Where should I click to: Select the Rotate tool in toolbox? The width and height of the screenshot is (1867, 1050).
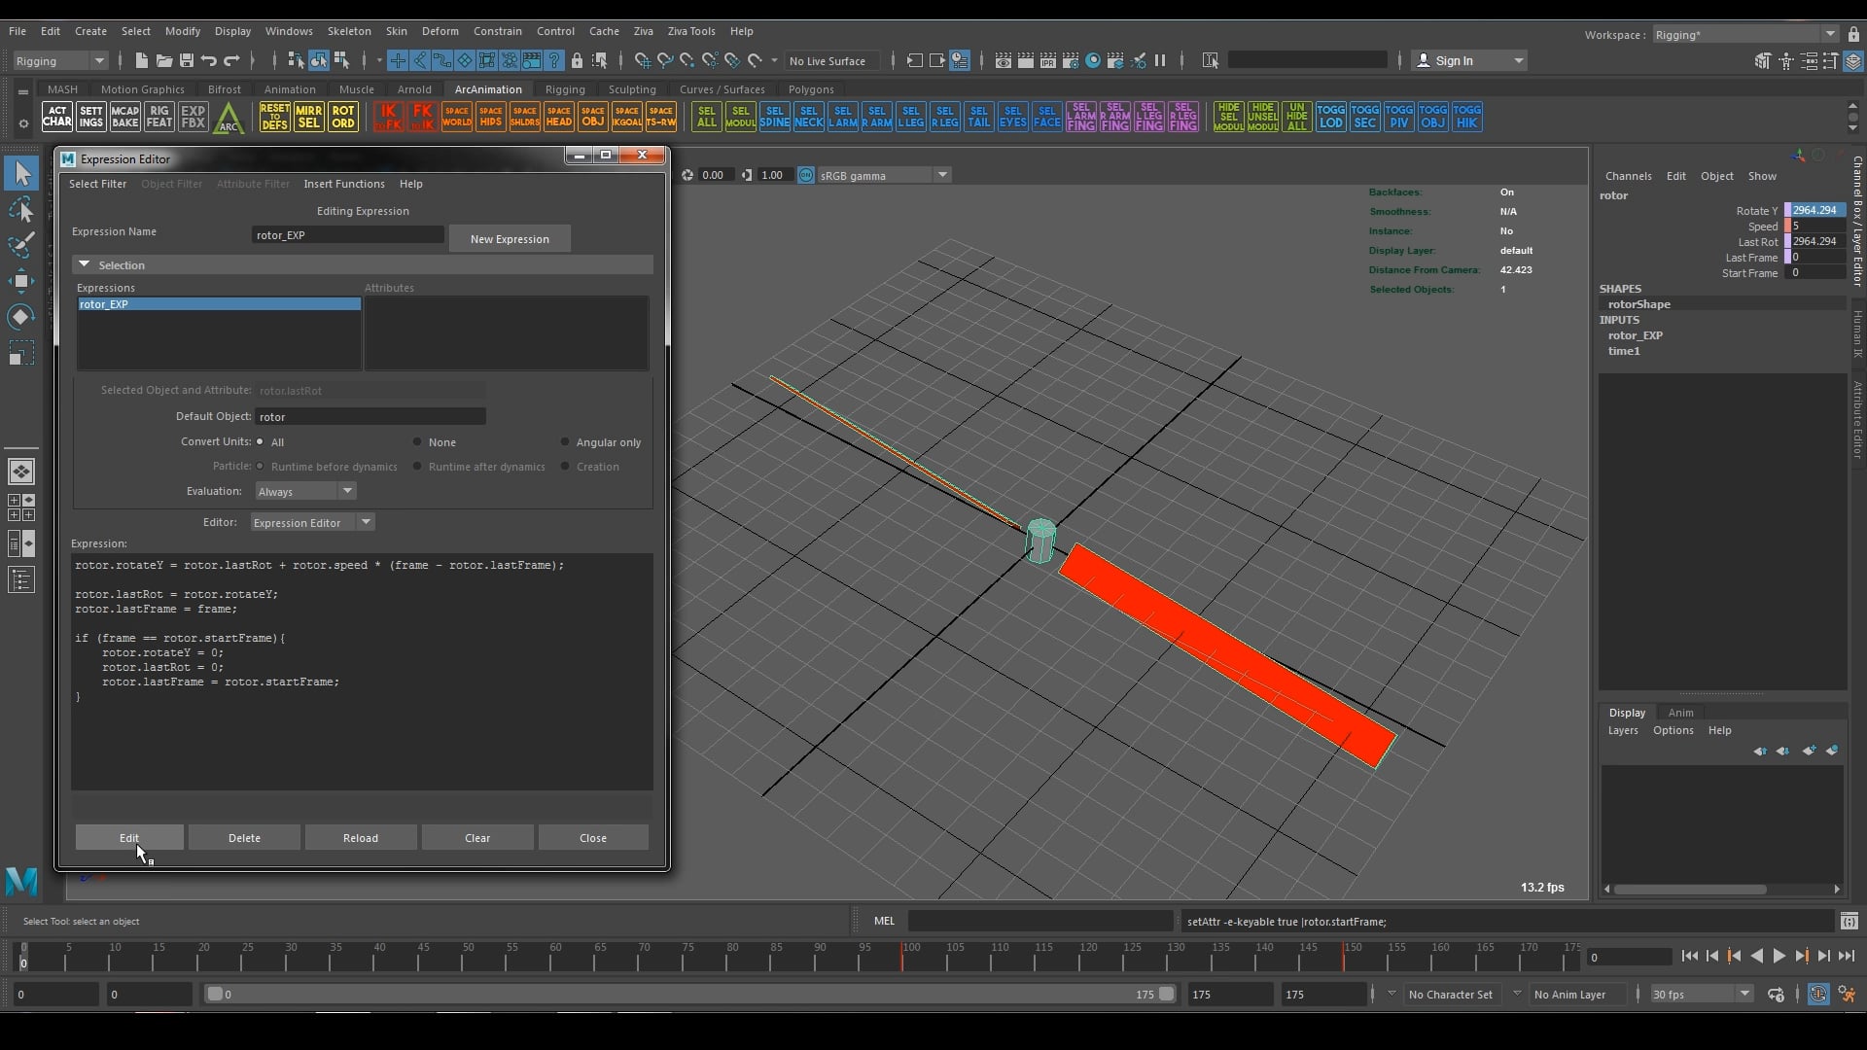click(21, 317)
